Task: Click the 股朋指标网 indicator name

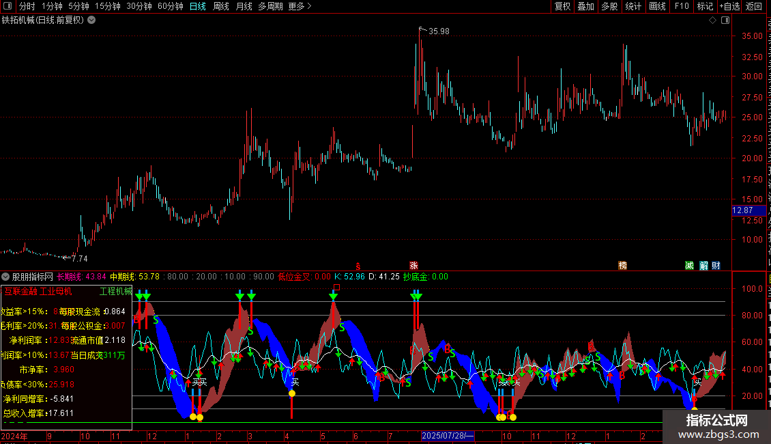Action: tap(33, 277)
